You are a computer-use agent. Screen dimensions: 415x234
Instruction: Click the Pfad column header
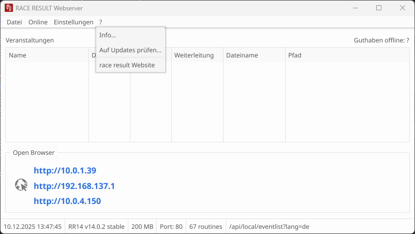click(x=295, y=55)
